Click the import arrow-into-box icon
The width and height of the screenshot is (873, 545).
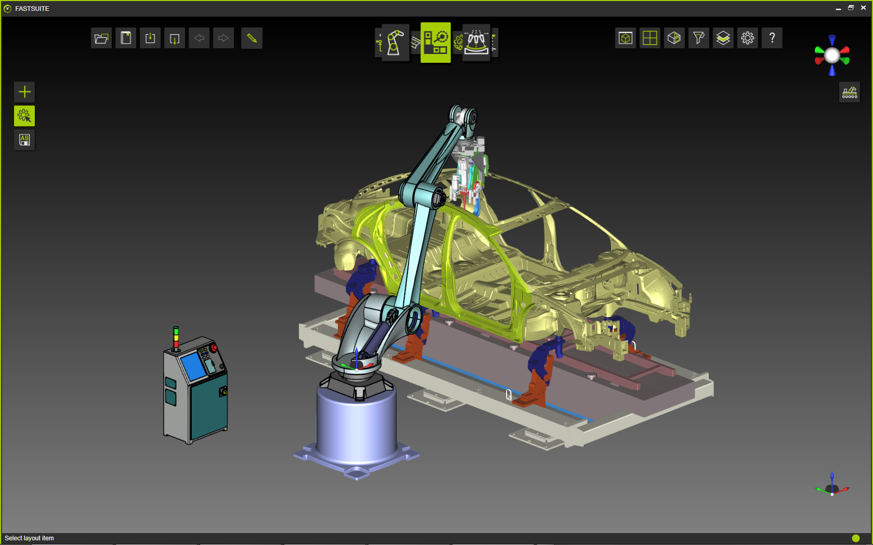pyautogui.click(x=150, y=38)
